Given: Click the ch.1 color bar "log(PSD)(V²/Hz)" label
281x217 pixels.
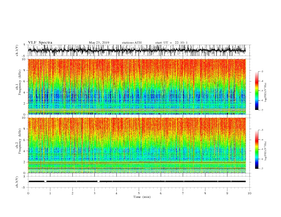Looking at the screenshot, I should coord(265,93).
